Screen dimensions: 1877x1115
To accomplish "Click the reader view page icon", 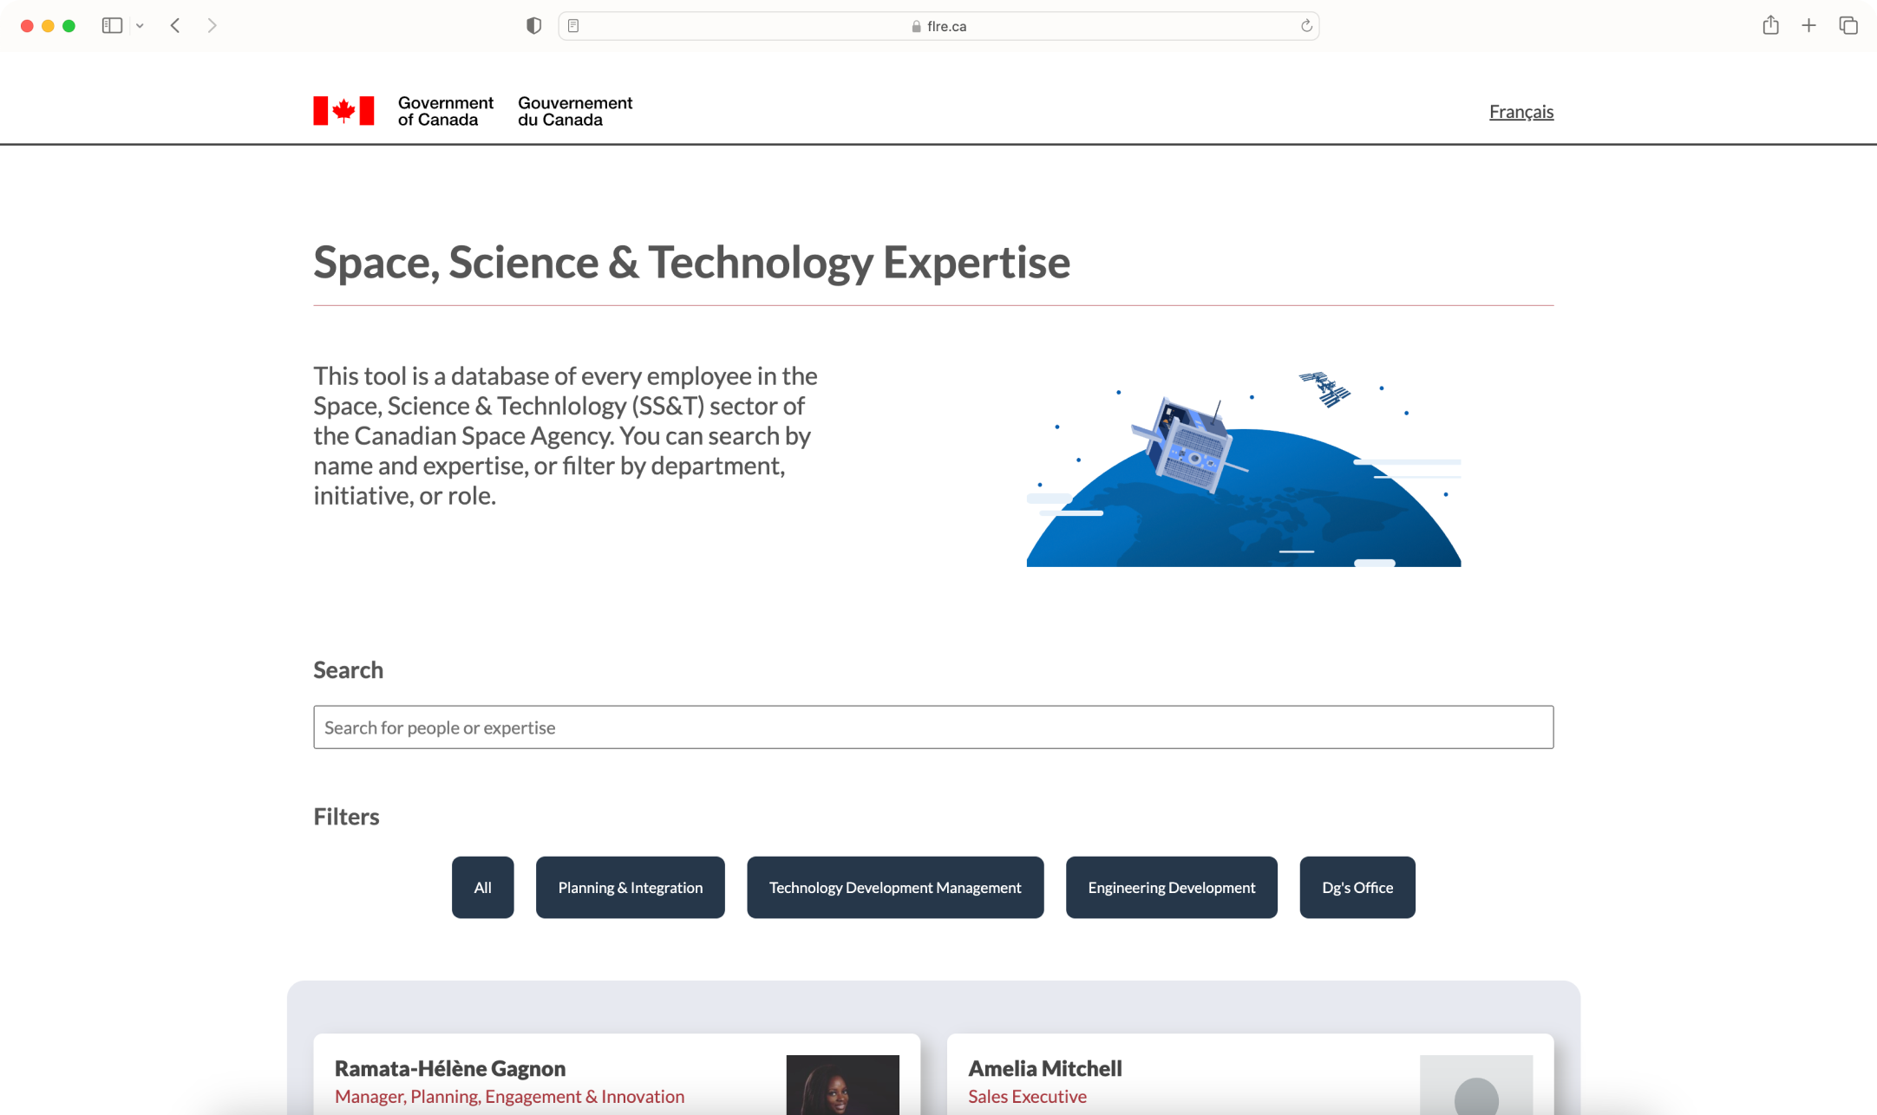I will click(573, 26).
